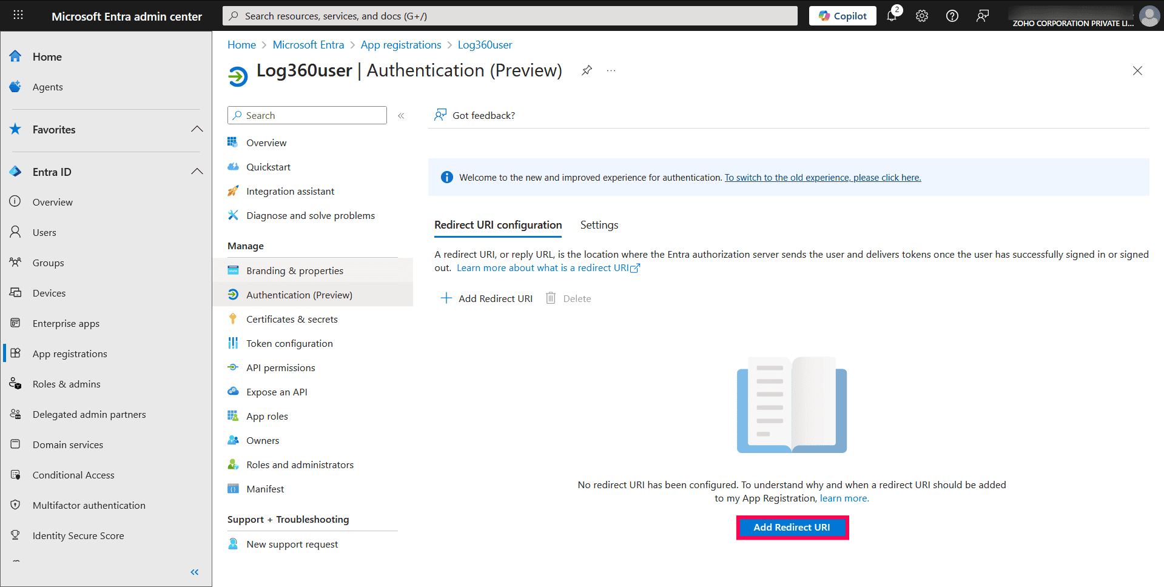Select Expose an API
Image resolution: width=1164 pixels, height=587 pixels.
point(276,391)
